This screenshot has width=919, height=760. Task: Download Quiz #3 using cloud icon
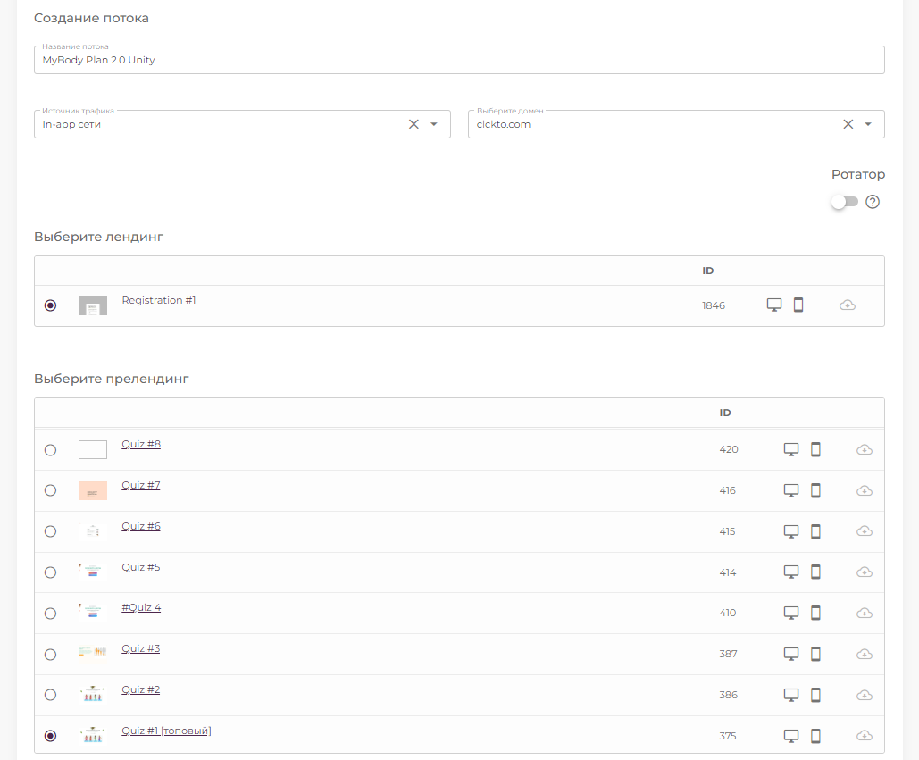864,654
